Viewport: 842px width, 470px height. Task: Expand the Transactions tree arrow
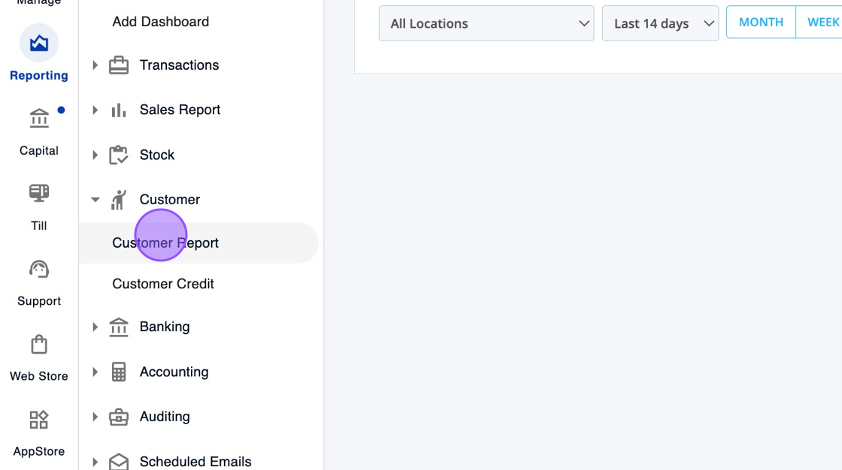(95, 65)
